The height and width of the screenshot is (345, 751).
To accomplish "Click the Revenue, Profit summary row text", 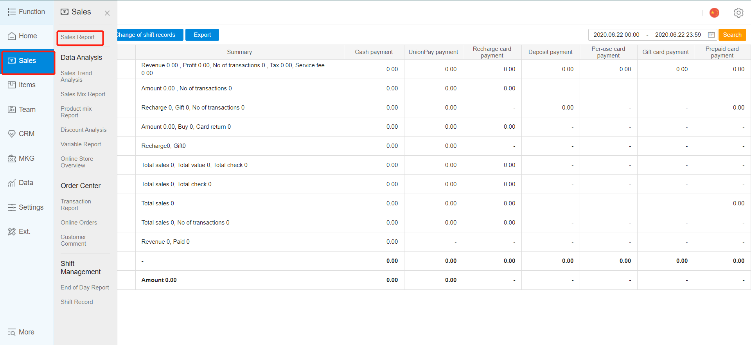I will click(x=233, y=69).
